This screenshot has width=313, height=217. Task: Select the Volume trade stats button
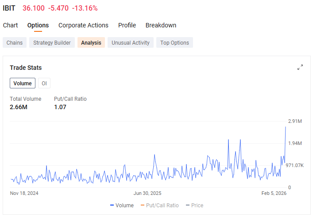(23, 83)
